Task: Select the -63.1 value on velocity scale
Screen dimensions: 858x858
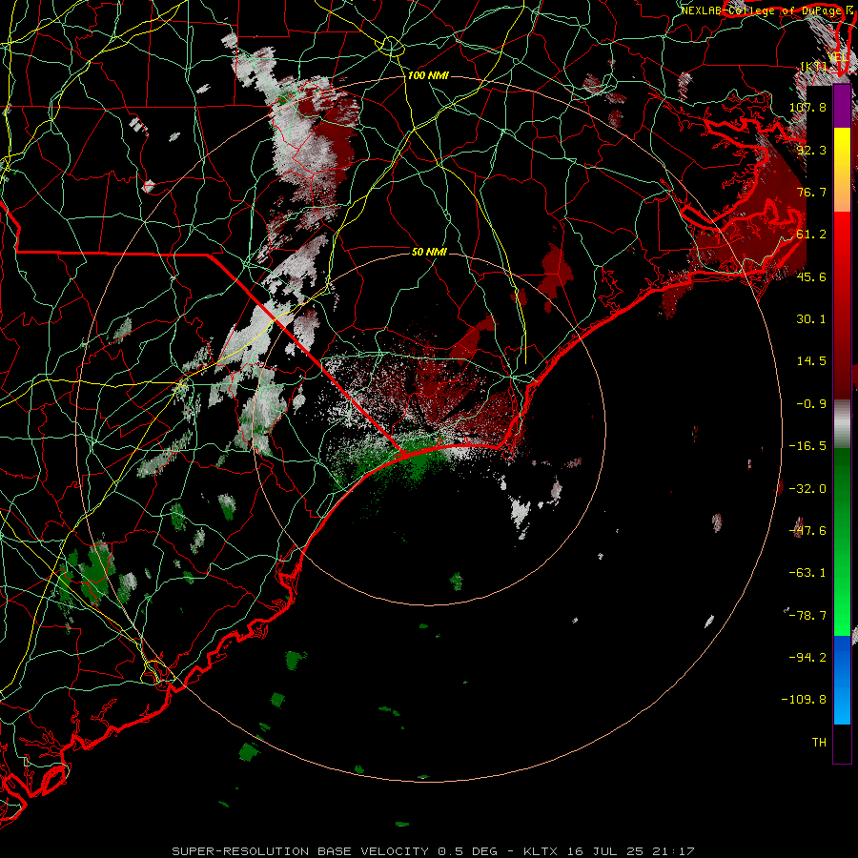Action: 807,573
